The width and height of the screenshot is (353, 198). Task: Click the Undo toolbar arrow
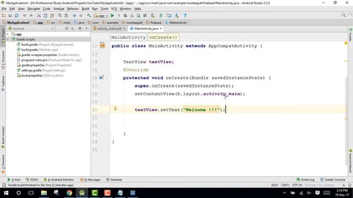pyautogui.click(x=24, y=15)
